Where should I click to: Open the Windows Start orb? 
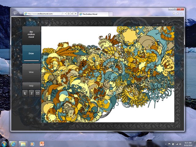point(4,144)
